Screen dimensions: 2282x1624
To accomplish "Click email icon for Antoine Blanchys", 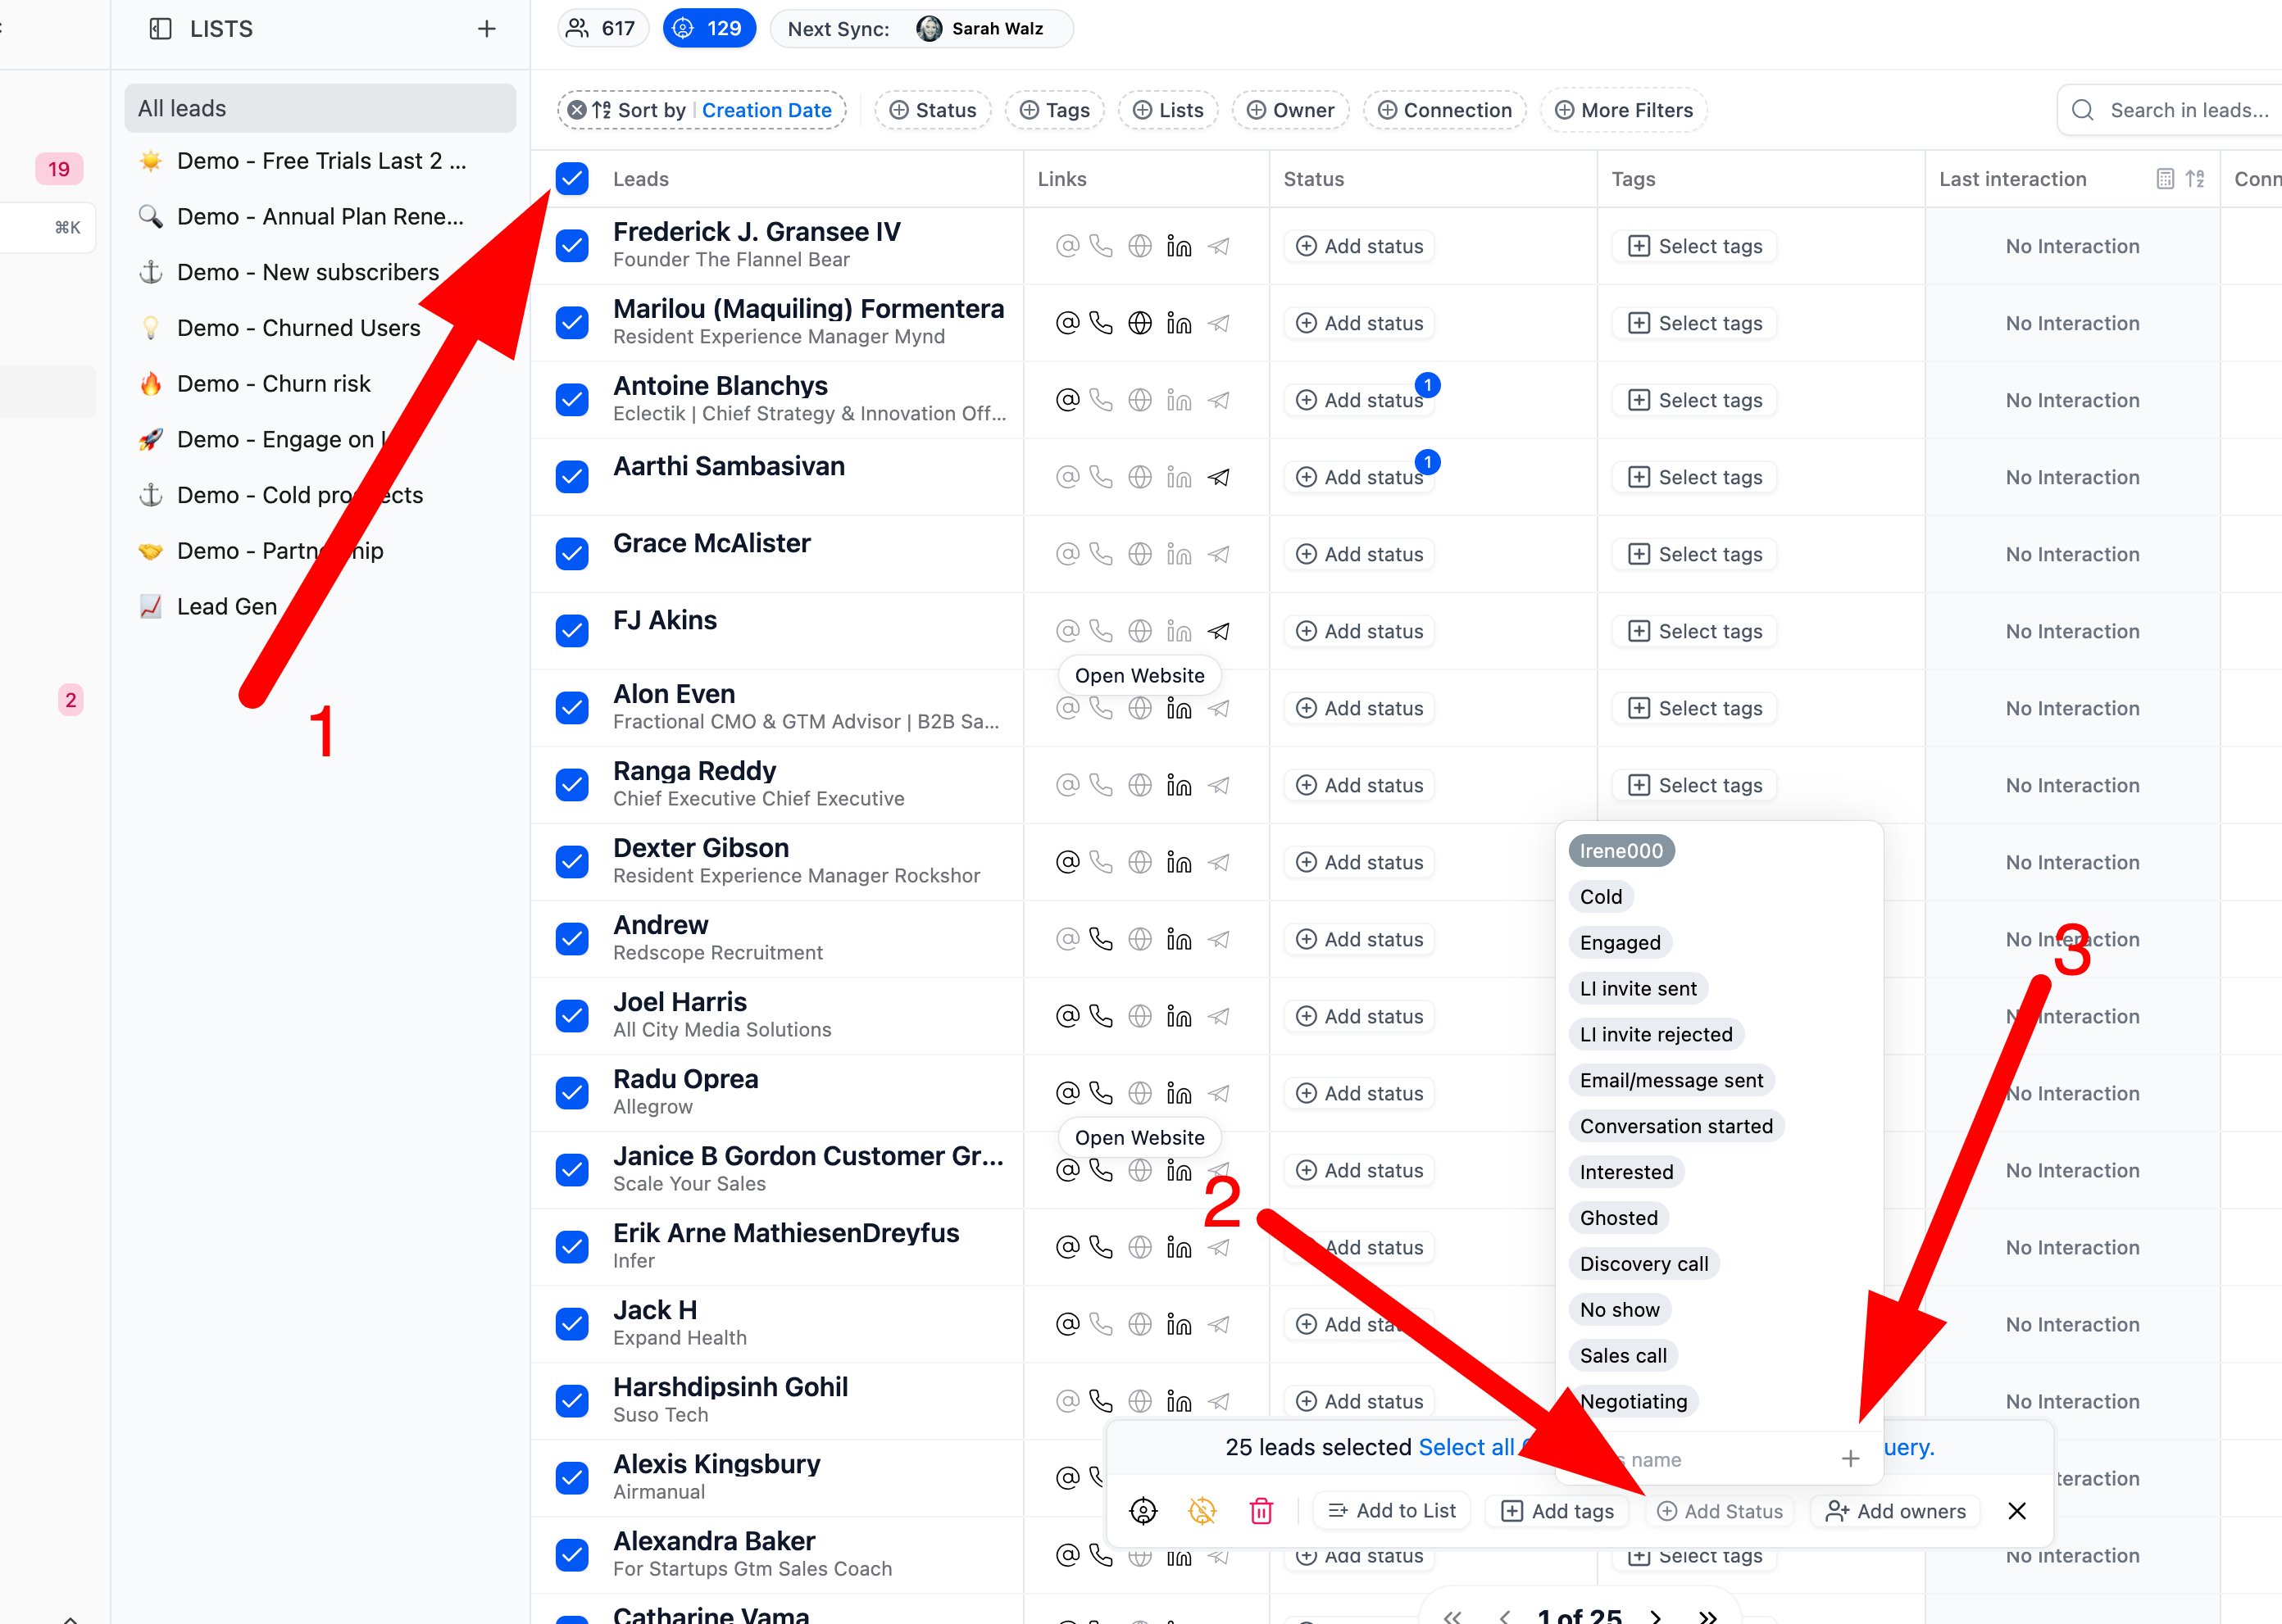I will click(1067, 400).
